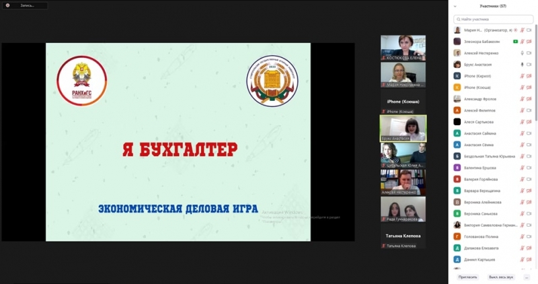Click the recording indicator at top left
This screenshot has height=284, width=538.
[x=25, y=5]
